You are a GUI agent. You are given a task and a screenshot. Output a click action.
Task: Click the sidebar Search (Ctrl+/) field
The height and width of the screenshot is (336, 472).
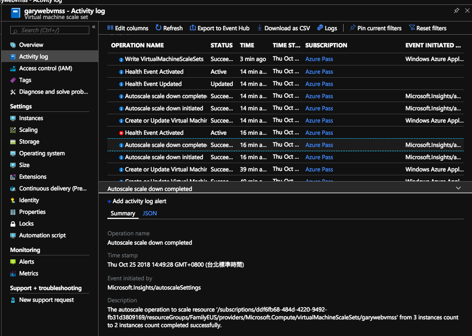tap(50, 30)
